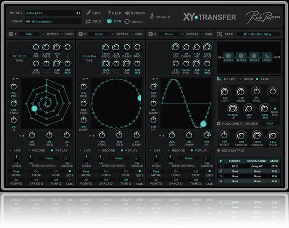
Task: Click Mod Matrix row 1 amount 23 %
Action: [275, 166]
